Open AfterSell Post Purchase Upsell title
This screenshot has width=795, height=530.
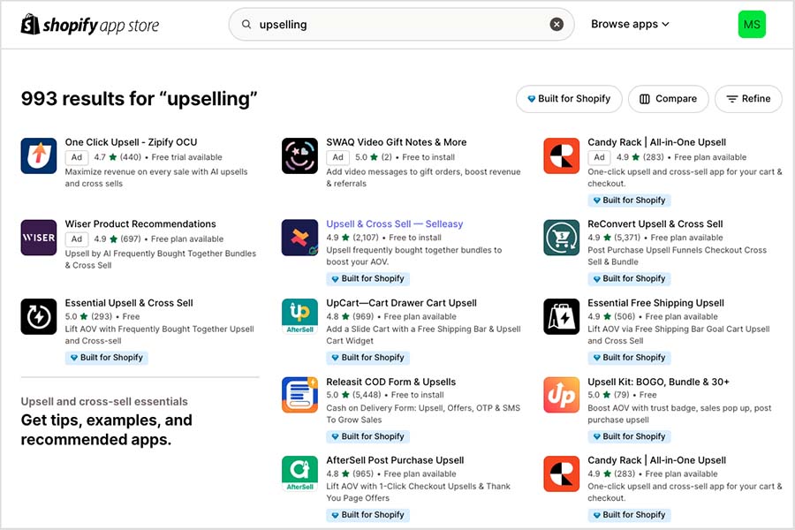coord(395,460)
